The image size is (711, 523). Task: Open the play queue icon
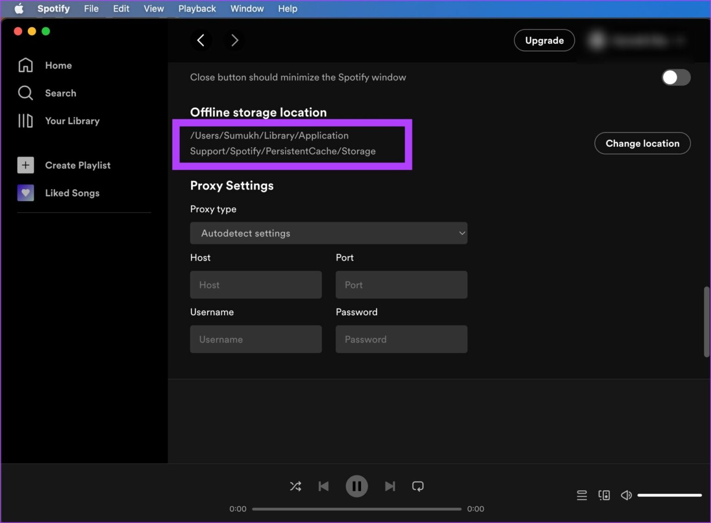(582, 495)
